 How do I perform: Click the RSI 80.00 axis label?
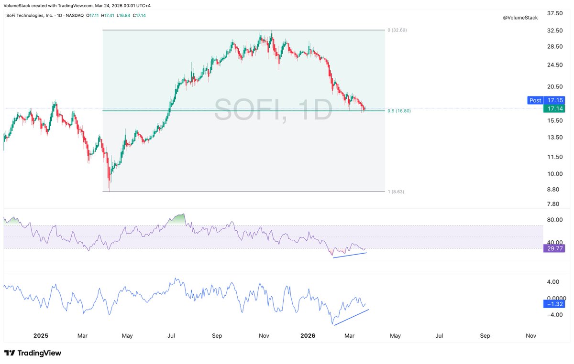(x=555, y=220)
